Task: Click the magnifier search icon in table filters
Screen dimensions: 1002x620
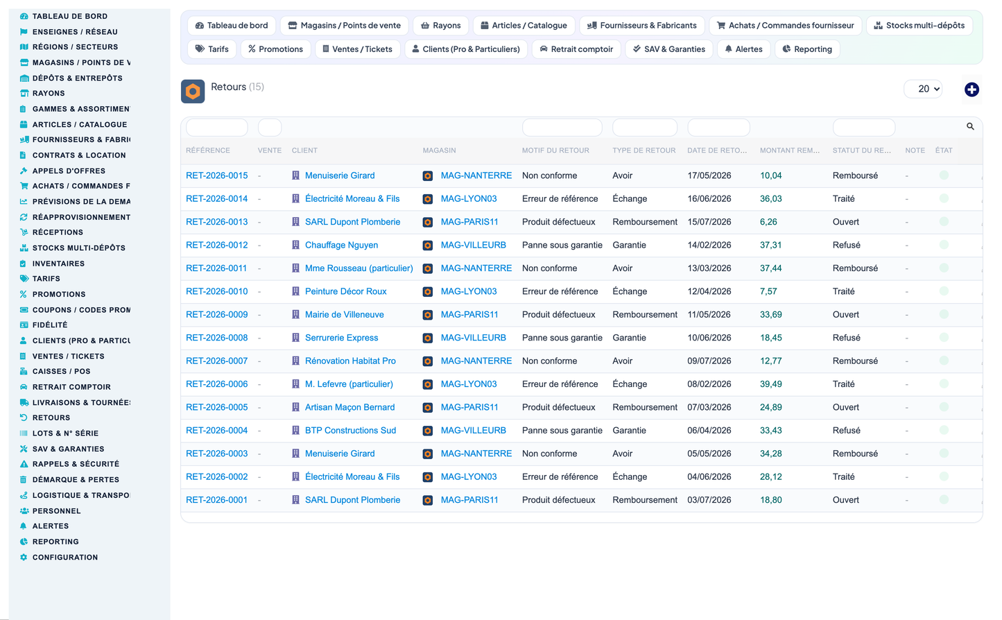Action: (x=970, y=126)
